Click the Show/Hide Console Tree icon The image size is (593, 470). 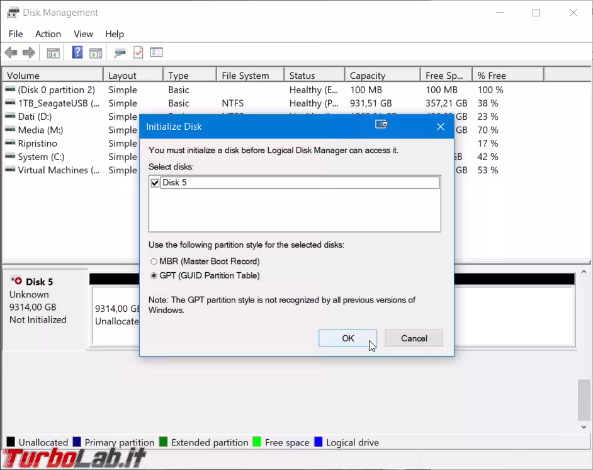point(54,53)
